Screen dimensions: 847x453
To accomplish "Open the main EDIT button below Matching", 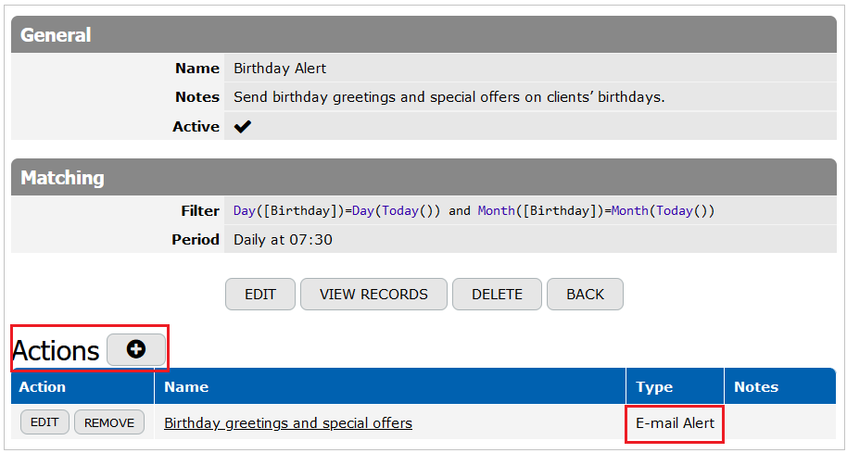I will coord(260,295).
